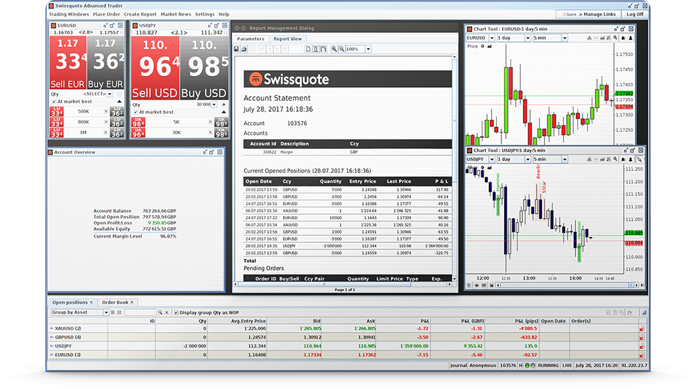Clear the Open positions filter with the X icon
The height and width of the screenshot is (389, 696).
pyautogui.click(x=166, y=312)
